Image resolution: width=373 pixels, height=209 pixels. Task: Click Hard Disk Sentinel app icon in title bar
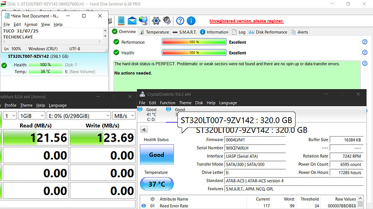pos(3,4)
